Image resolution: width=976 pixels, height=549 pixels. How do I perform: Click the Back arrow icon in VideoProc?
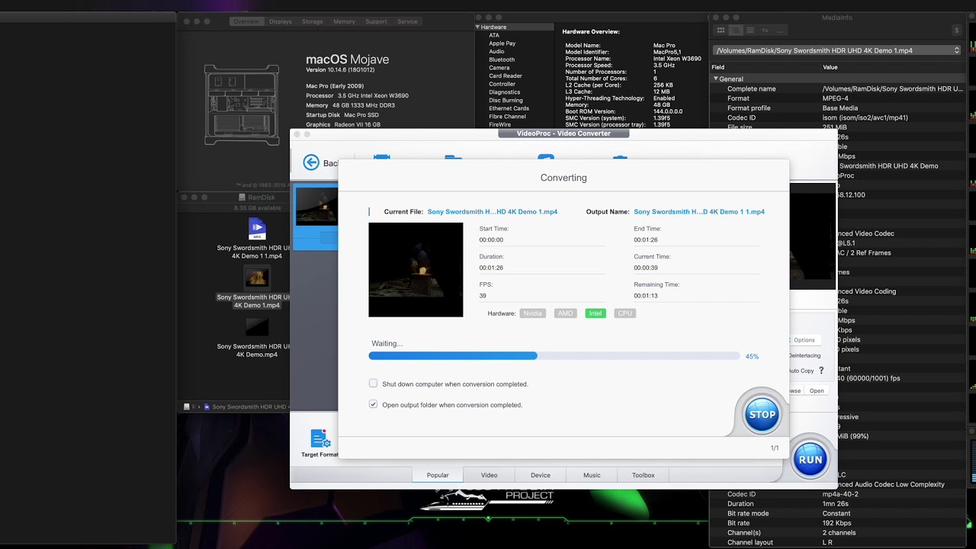coord(310,162)
